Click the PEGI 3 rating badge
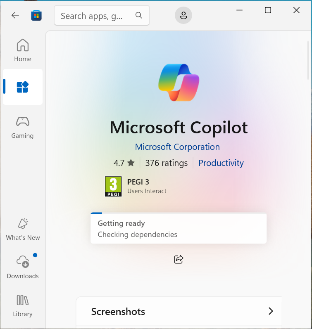312x329 pixels. coord(113,186)
